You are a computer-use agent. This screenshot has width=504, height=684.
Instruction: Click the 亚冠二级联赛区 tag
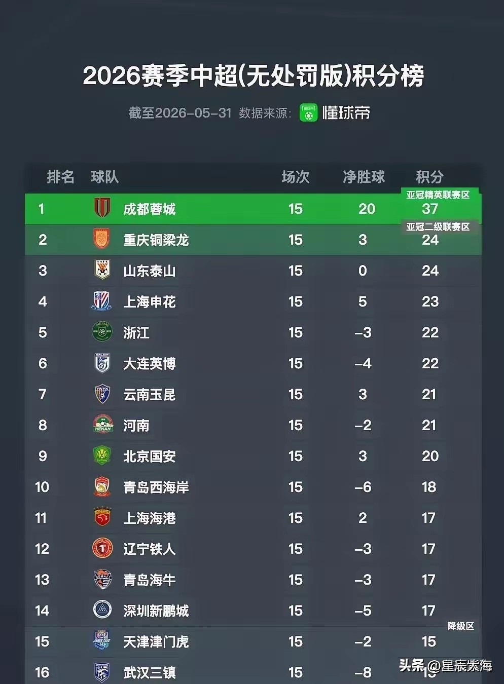pos(438,227)
